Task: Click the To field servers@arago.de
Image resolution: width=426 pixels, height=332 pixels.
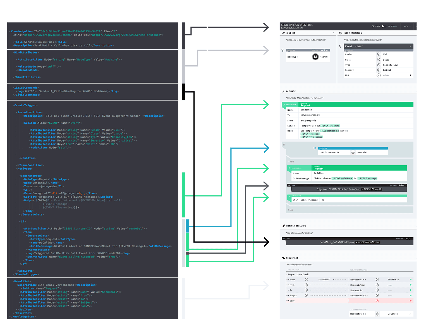Action: click(x=310, y=115)
